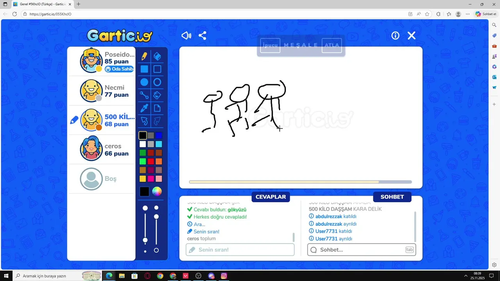Screen dimensions: 500x281
Task: Choose the filled rectangle tool
Action: point(144,69)
